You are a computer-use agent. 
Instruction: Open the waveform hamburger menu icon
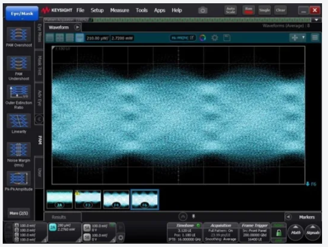[315, 37]
